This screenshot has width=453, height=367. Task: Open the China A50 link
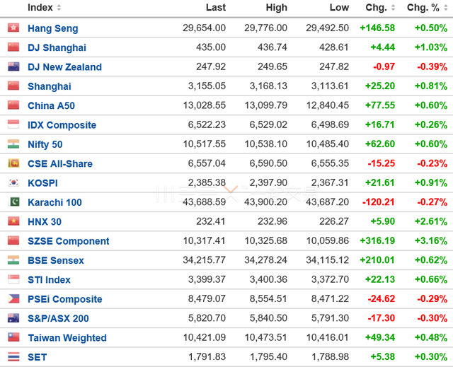pos(51,105)
